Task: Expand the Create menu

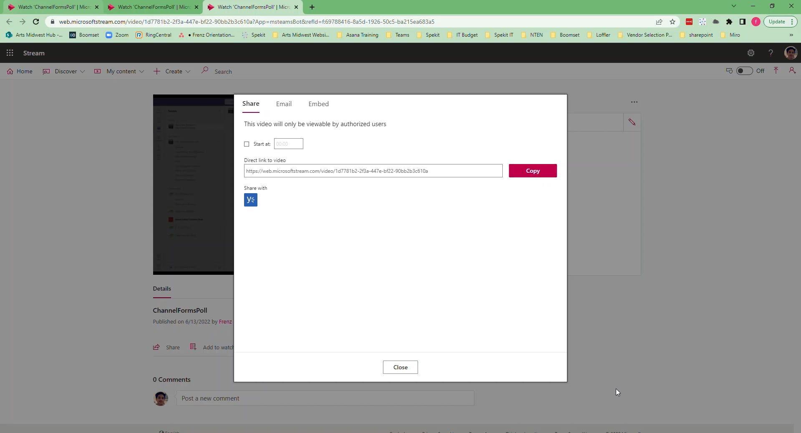Action: [172, 71]
